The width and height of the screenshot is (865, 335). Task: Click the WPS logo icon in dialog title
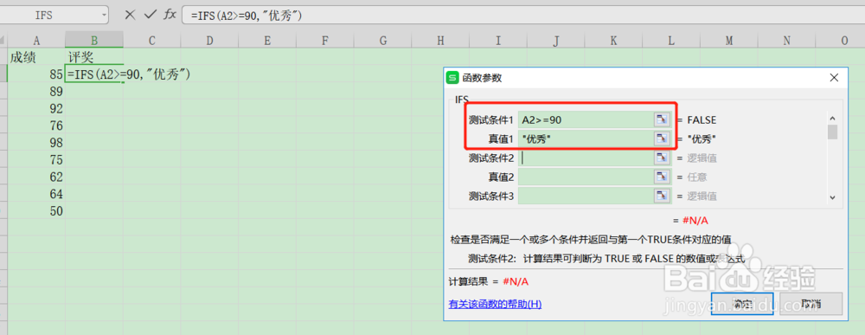click(452, 78)
